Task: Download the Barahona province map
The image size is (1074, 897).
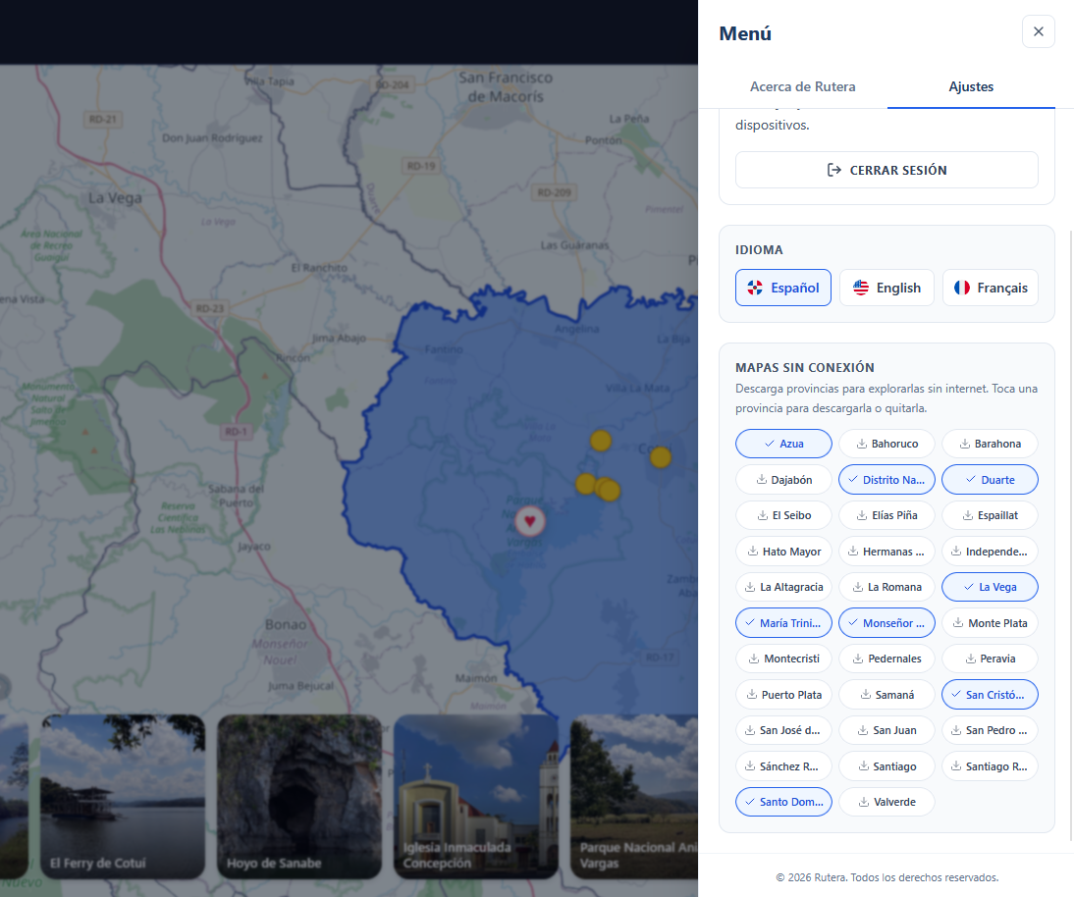Action: coord(990,444)
